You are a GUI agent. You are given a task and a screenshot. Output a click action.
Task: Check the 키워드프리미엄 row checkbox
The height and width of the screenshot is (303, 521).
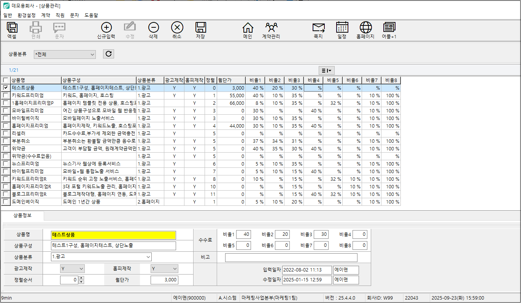5,95
